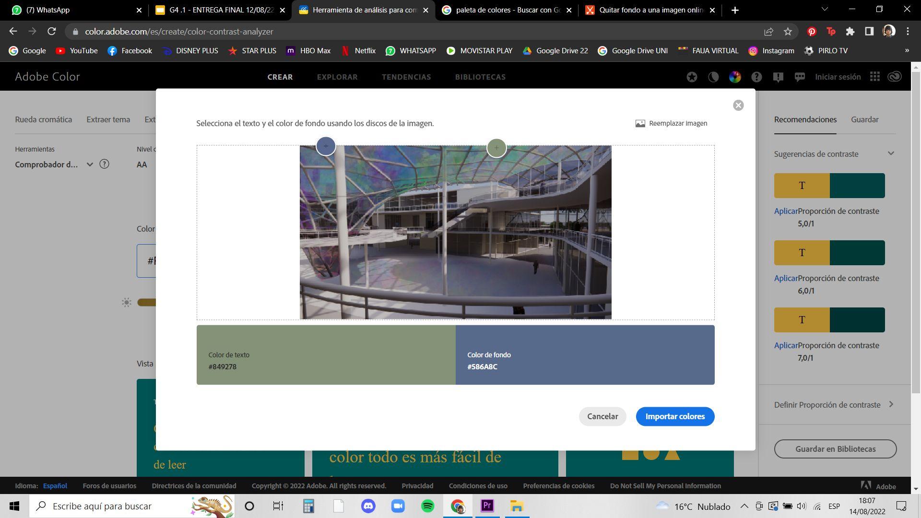
Task: Click the Reemplazar imagen picture icon
Action: (640, 124)
